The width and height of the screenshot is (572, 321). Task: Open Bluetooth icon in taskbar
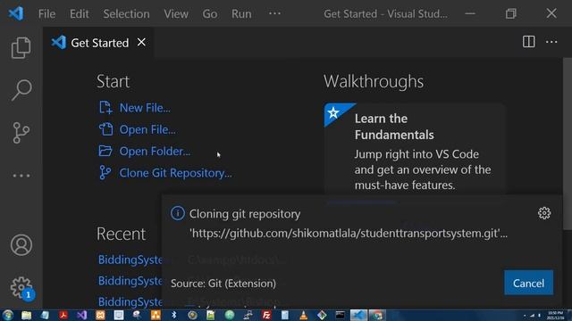coord(174,315)
